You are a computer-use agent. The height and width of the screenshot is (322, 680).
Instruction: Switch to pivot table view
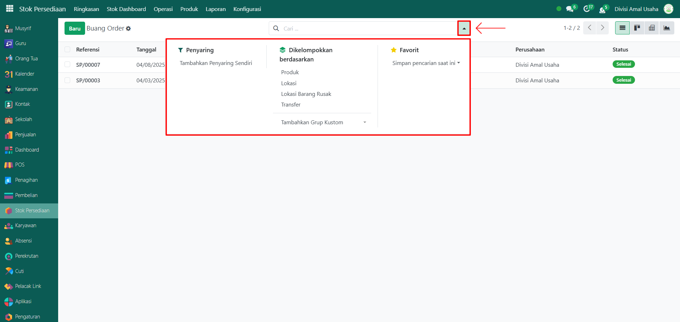pyautogui.click(x=652, y=28)
